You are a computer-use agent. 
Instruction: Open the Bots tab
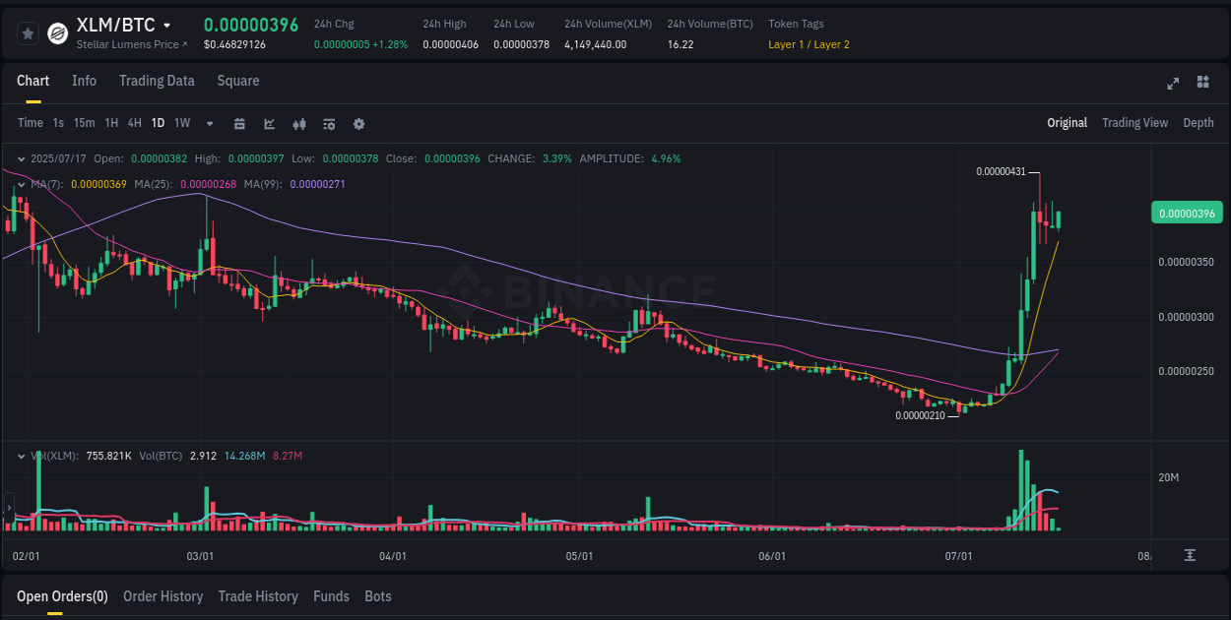(x=377, y=596)
